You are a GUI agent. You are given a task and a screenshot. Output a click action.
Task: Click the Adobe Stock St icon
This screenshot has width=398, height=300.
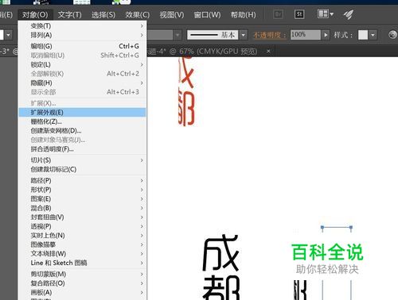[299, 14]
